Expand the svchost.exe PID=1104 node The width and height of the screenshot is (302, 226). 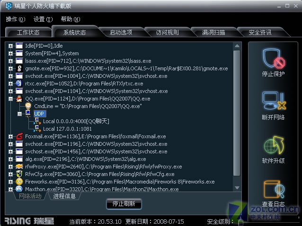tap(10, 91)
